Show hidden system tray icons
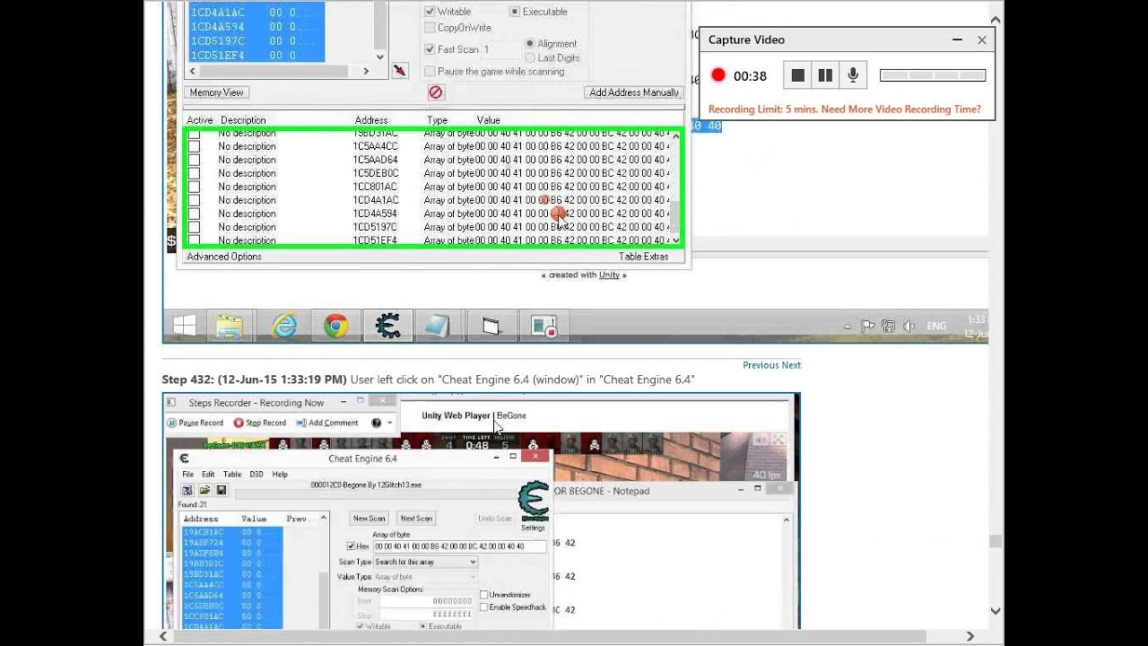 [848, 327]
